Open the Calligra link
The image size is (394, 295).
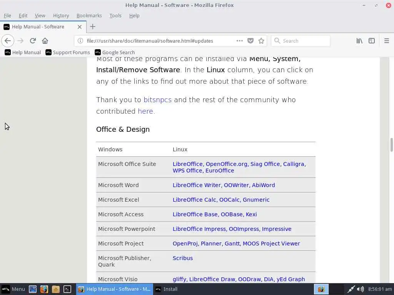pyautogui.click(x=294, y=164)
